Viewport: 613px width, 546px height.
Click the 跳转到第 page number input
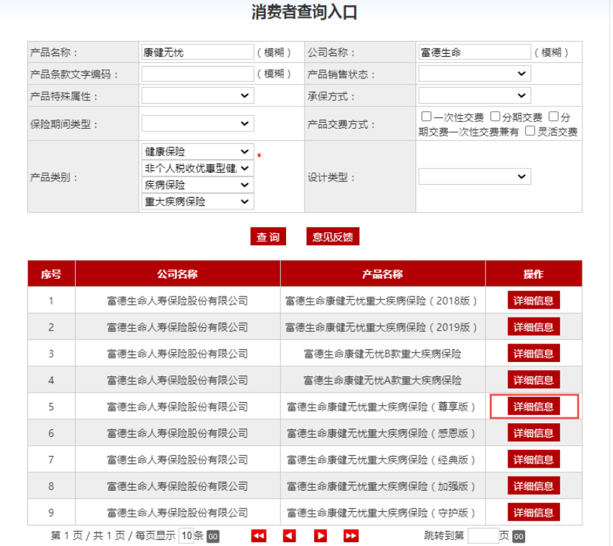pos(483,536)
